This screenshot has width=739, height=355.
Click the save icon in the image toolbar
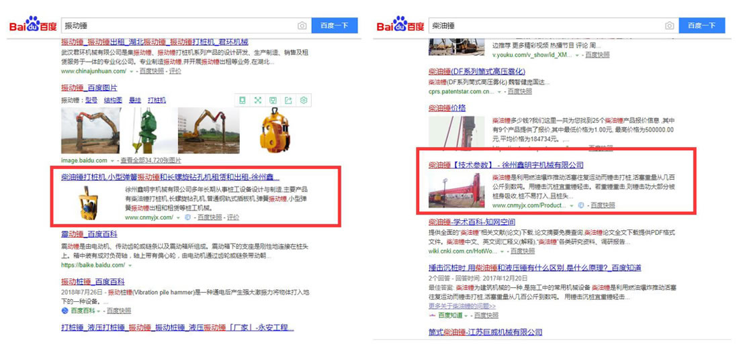click(x=273, y=100)
